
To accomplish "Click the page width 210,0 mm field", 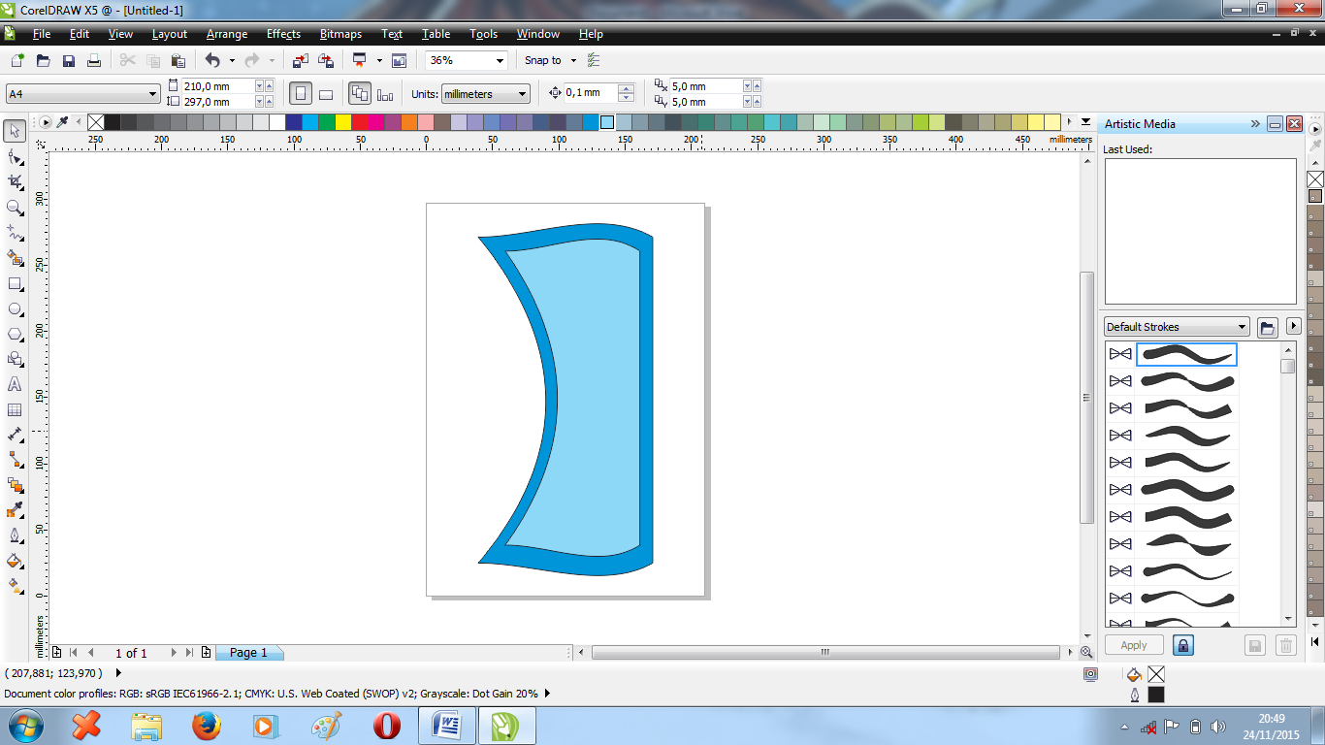I will pos(217,86).
